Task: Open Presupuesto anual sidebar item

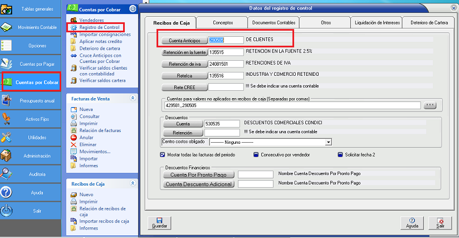Action: click(31, 100)
